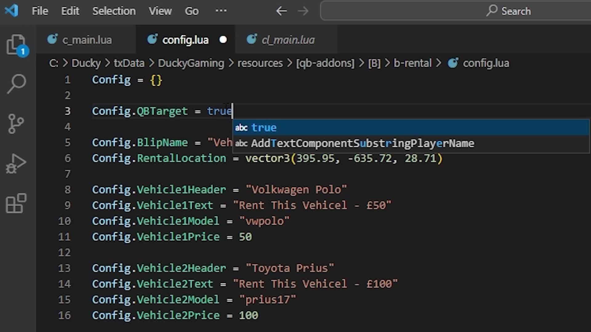Click the DuckyGaming breadcrumb link
Image resolution: width=591 pixels, height=332 pixels.
pyautogui.click(x=191, y=63)
